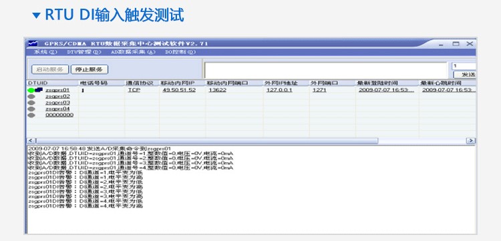
Task: Click login time cell under 最新登陆时间
Action: tap(386, 90)
